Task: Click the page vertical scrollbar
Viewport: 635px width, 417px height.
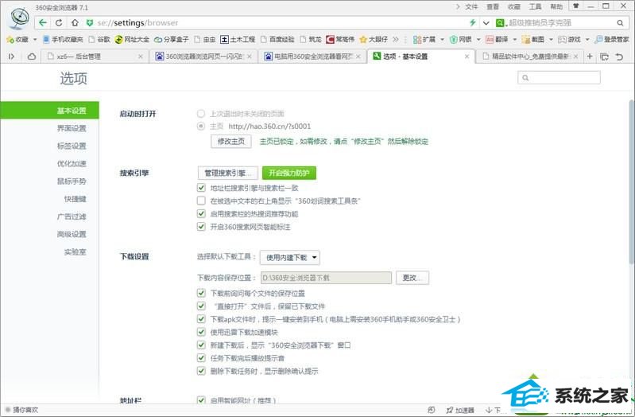Action: point(631,181)
